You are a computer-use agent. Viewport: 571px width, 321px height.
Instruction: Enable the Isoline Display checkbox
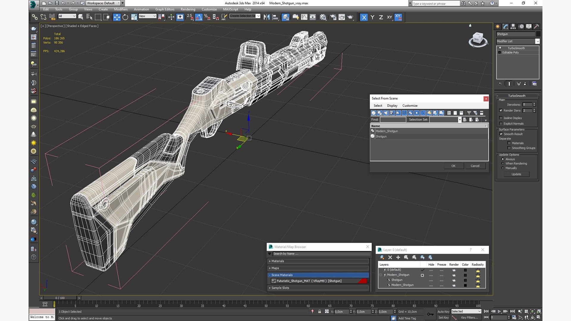tap(501, 118)
